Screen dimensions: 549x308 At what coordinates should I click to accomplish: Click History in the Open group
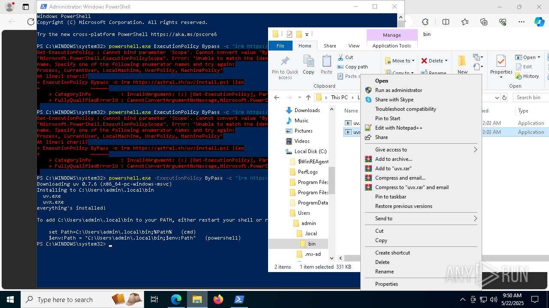point(527,76)
